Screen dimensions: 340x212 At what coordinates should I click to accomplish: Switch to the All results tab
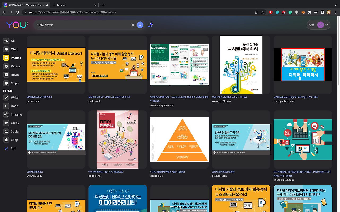click(9, 41)
